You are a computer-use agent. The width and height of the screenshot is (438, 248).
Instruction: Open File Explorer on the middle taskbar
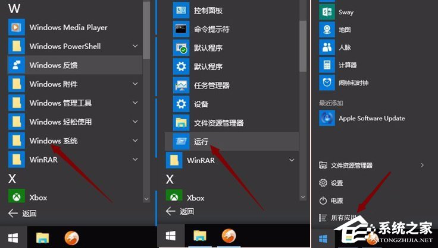(200, 236)
